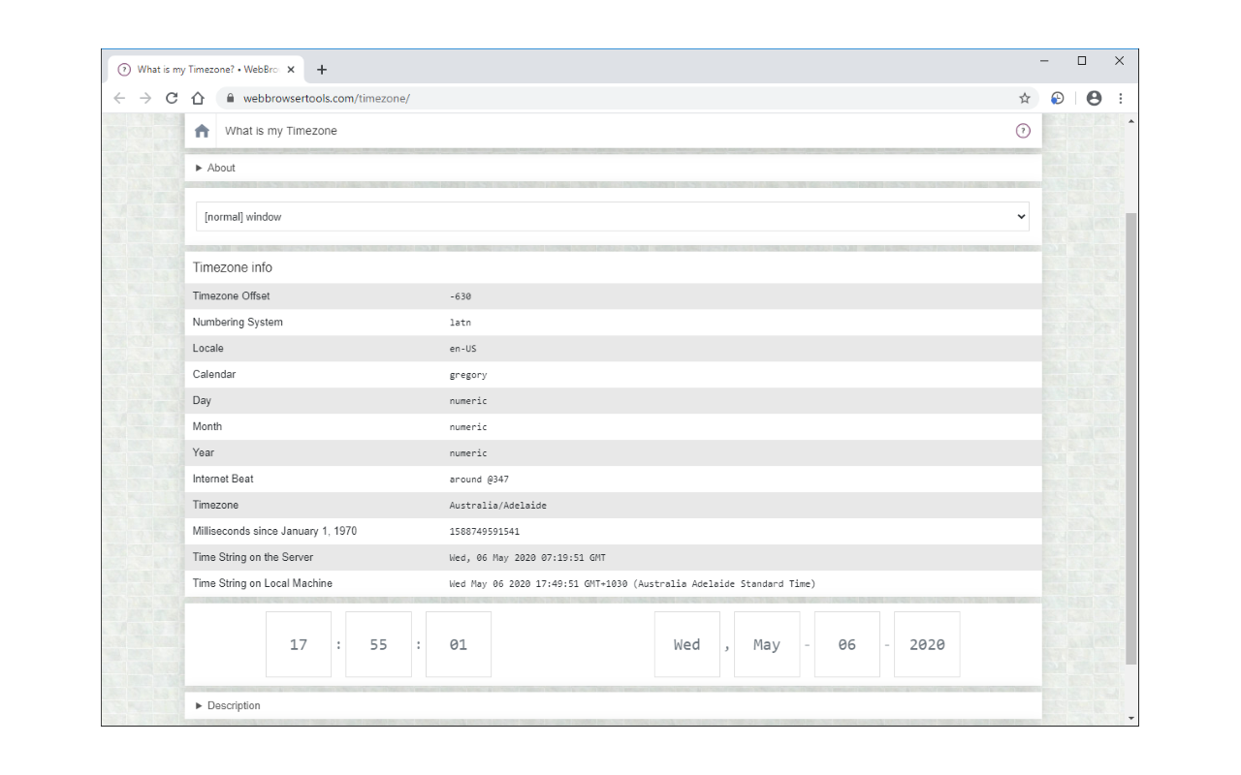Click the Day row value numeric
The width and height of the screenshot is (1241, 775).
(x=468, y=401)
